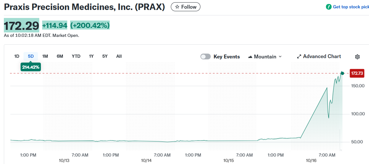Click the green price dot on chart
Viewport: 369px width, 164px height.
pyautogui.click(x=342, y=73)
